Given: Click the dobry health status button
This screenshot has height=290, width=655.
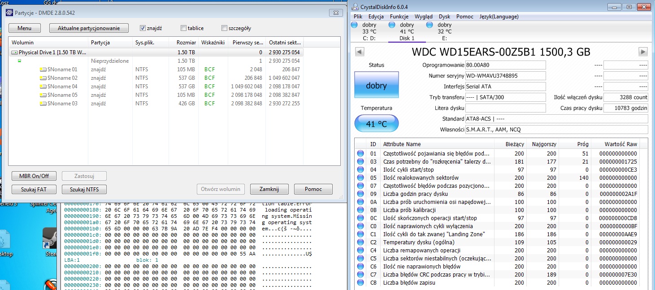Looking at the screenshot, I should tap(376, 86).
